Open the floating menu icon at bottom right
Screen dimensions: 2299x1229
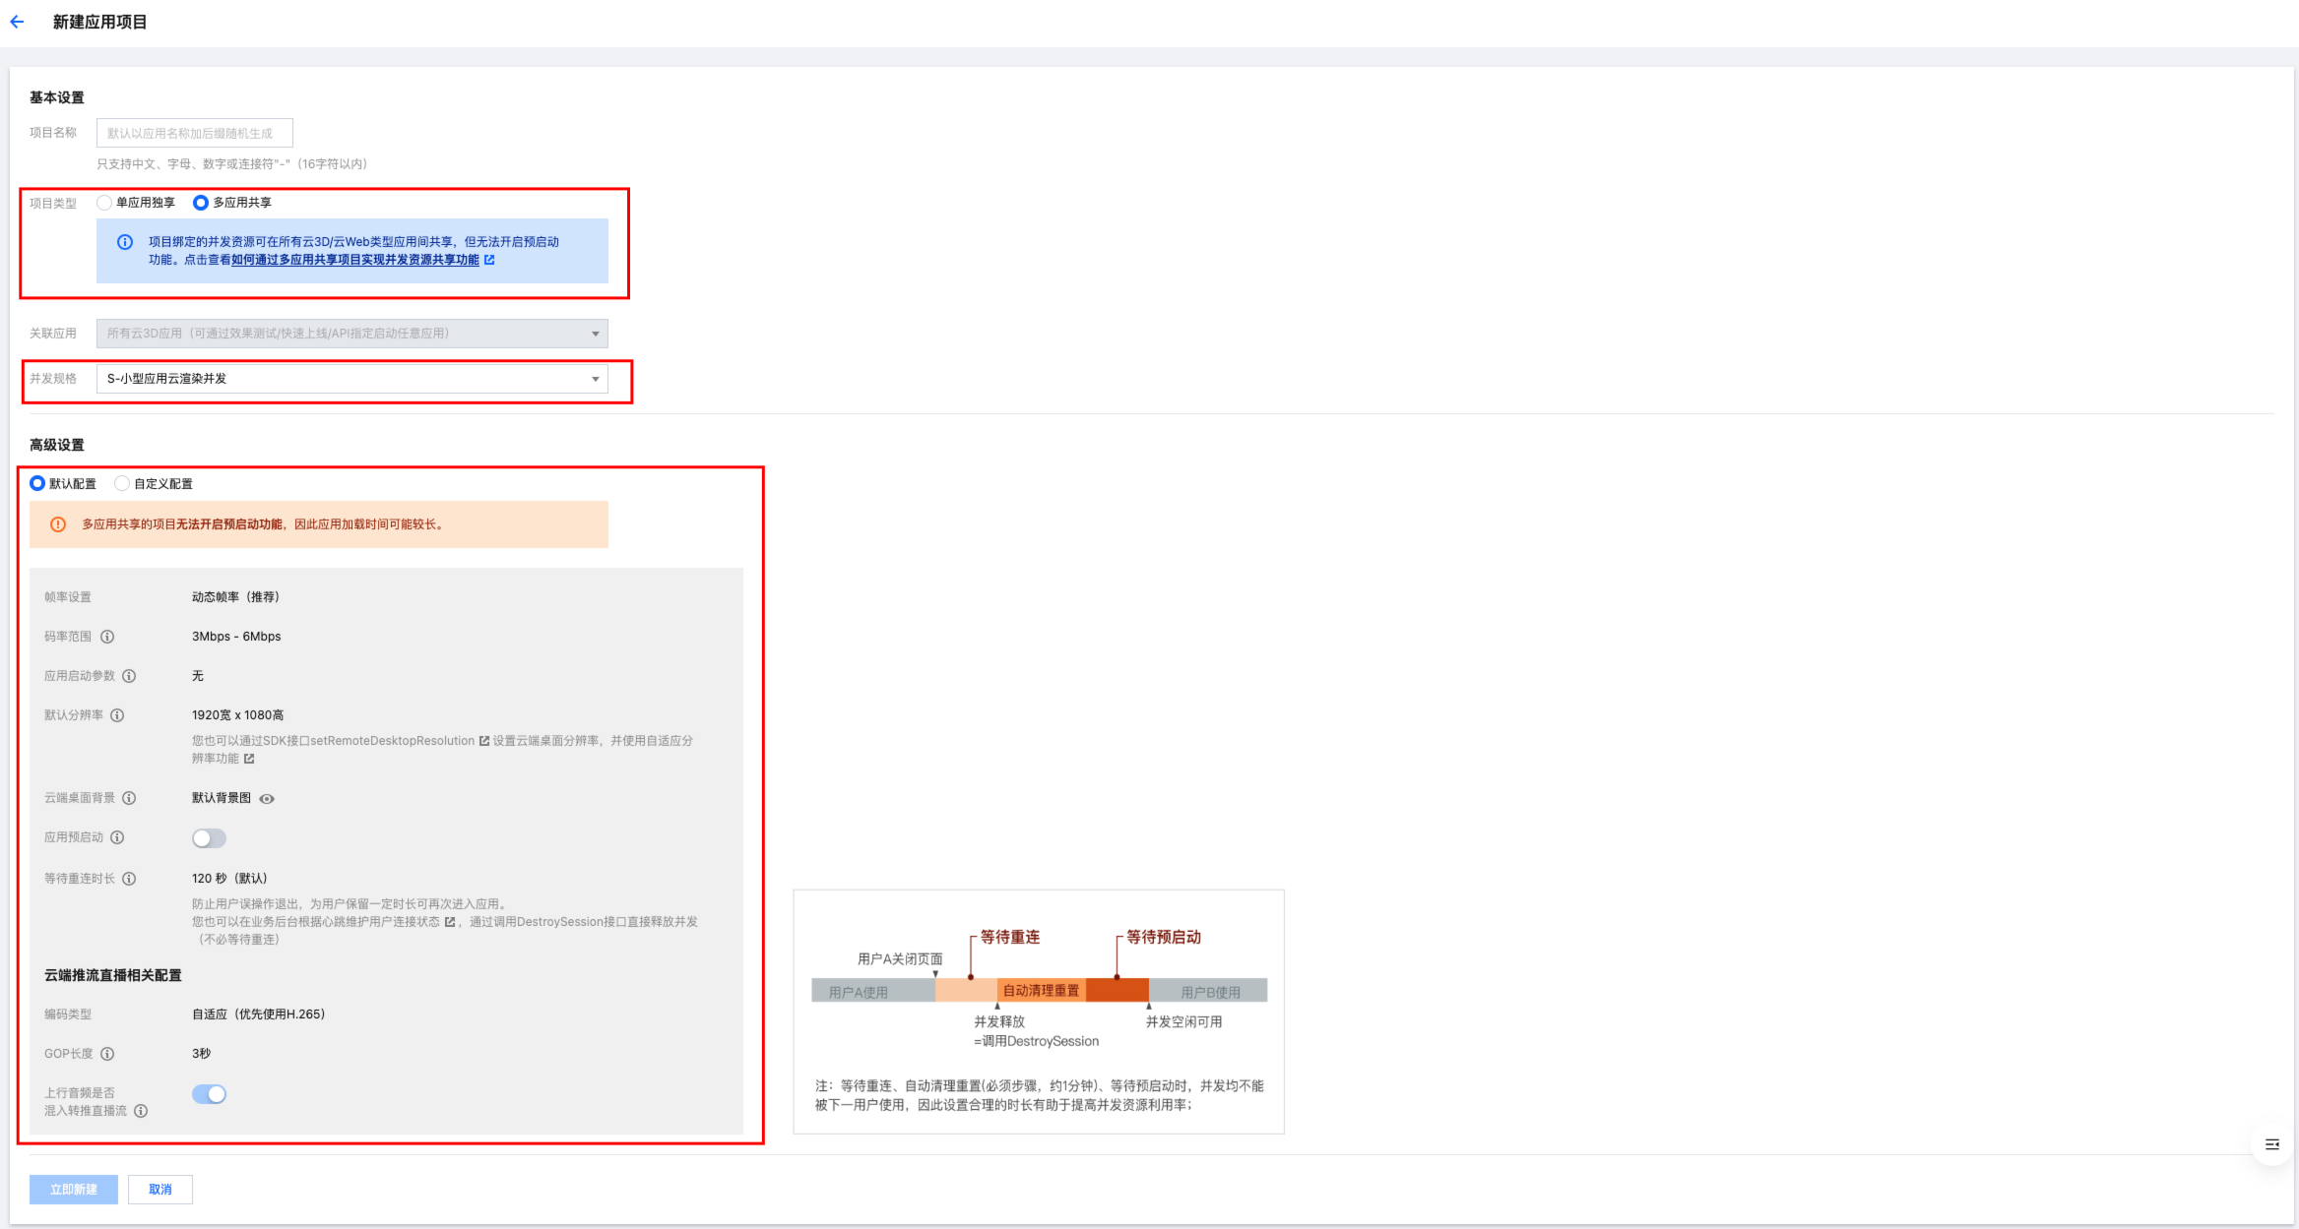(x=2271, y=1144)
